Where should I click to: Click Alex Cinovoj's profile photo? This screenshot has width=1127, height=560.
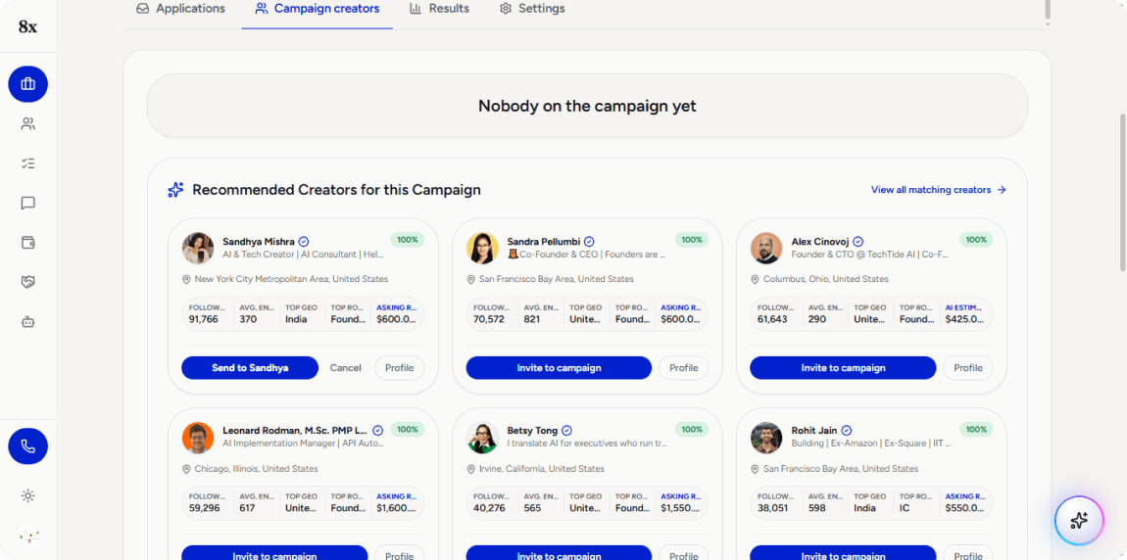point(766,248)
